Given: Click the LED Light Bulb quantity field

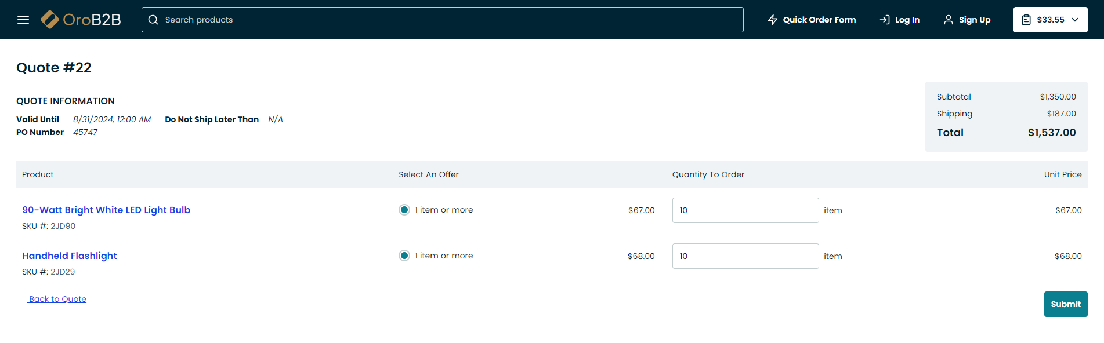Looking at the screenshot, I should (x=745, y=210).
